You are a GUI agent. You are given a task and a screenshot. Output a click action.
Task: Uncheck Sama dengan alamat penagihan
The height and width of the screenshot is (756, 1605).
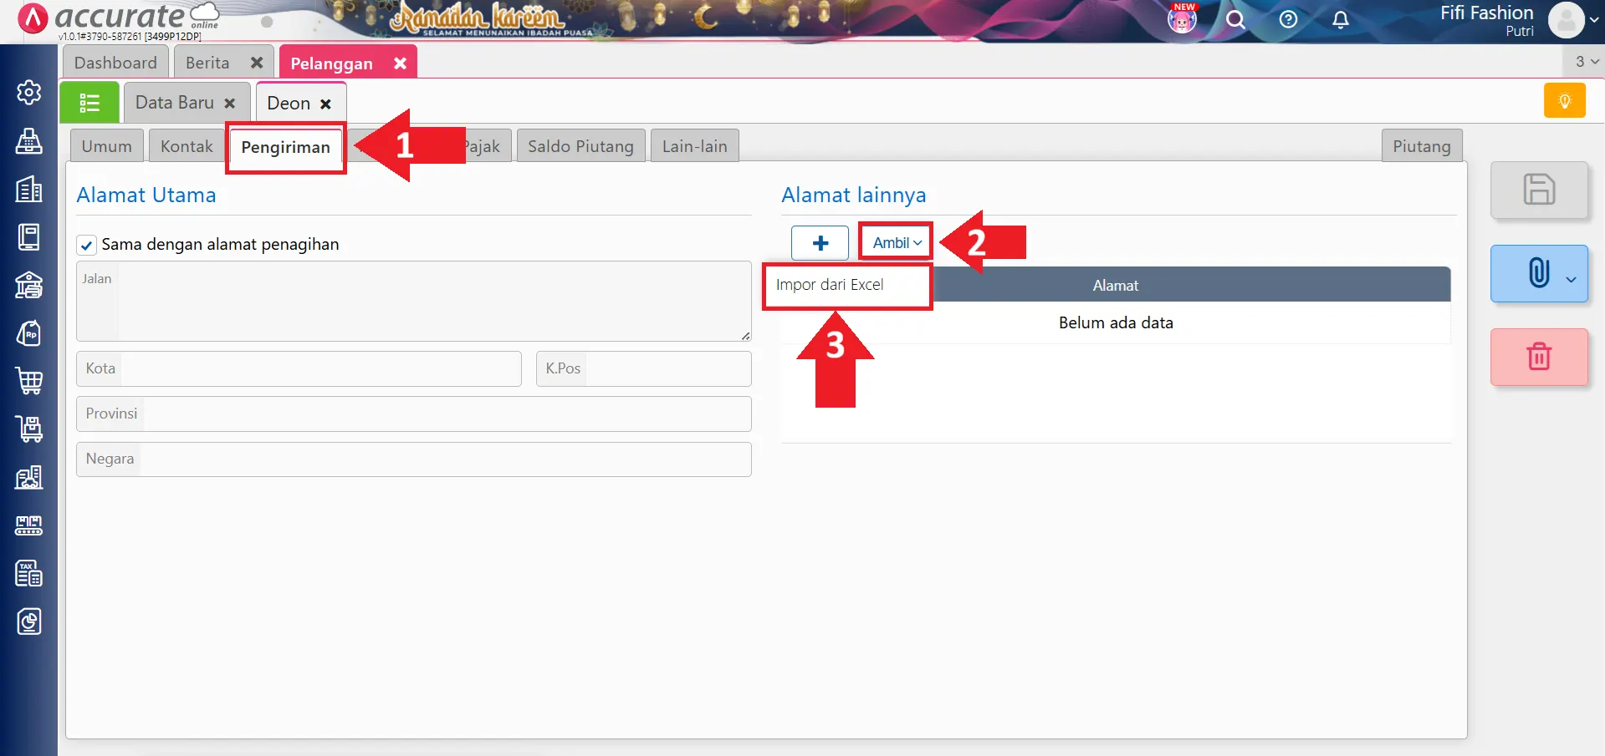87,244
